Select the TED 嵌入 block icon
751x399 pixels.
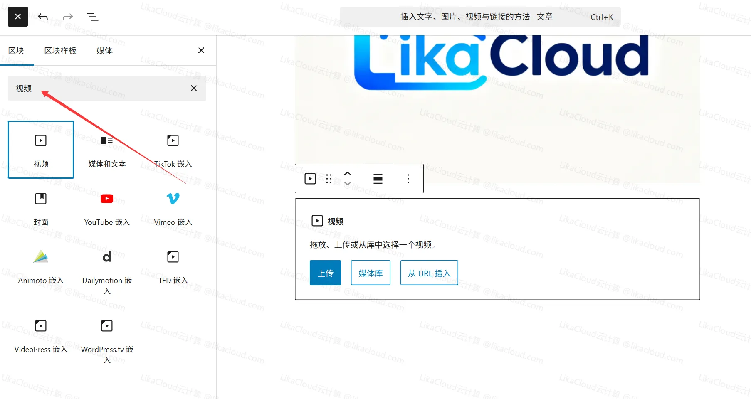point(172,257)
